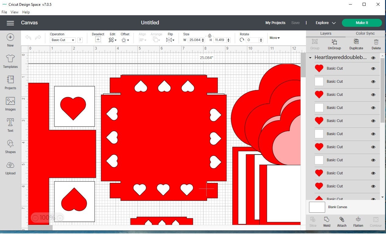Click the Upload icon in sidebar
Image resolution: width=386 pixels, height=234 pixels.
click(10, 168)
